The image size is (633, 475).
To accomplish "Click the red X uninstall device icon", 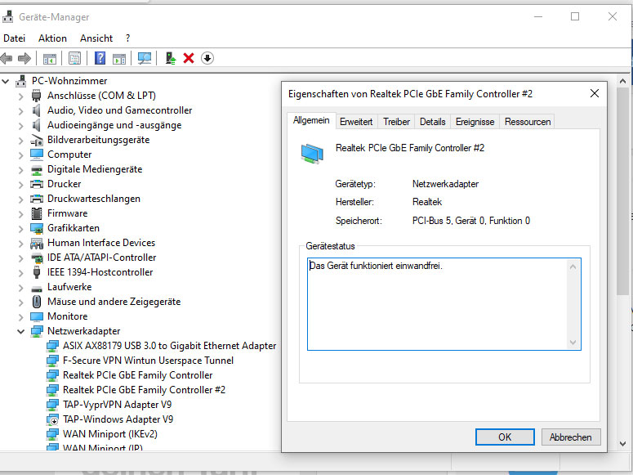I will (x=189, y=58).
